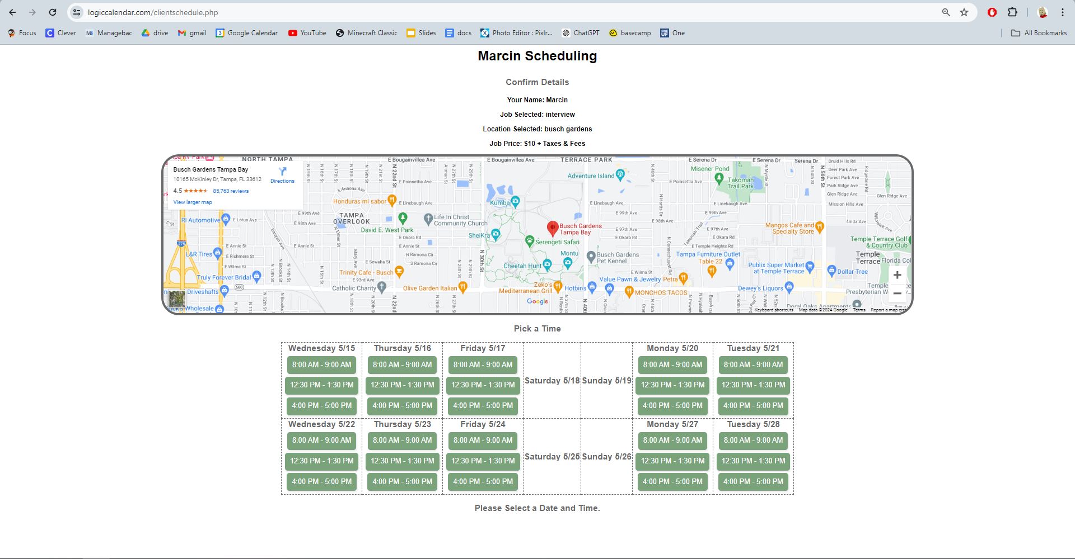Select Tuesday 5/28 4:00 PM - 5:00 PM
The image size is (1075, 559).
(x=753, y=482)
